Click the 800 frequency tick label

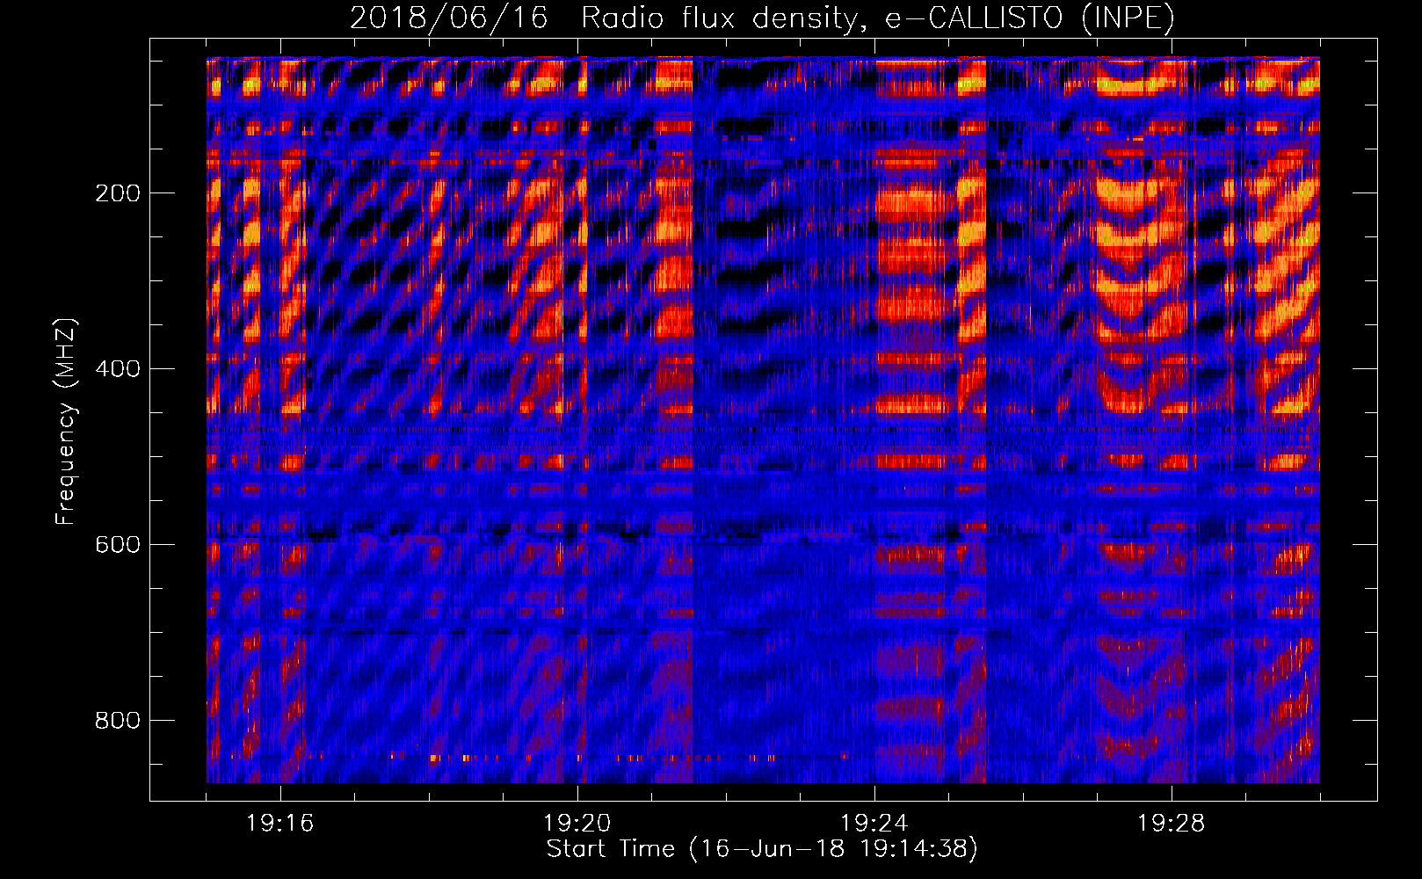(x=118, y=721)
